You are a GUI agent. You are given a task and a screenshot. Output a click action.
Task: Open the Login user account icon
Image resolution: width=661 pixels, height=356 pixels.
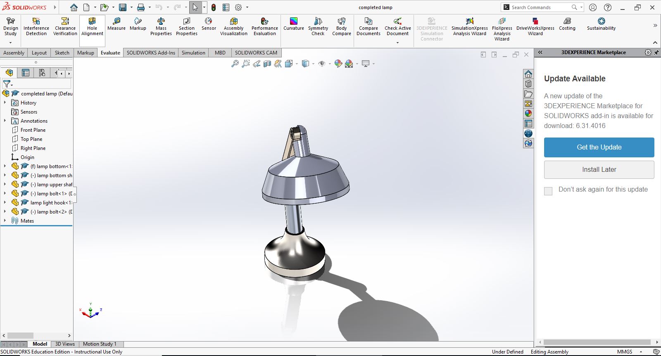click(x=593, y=7)
